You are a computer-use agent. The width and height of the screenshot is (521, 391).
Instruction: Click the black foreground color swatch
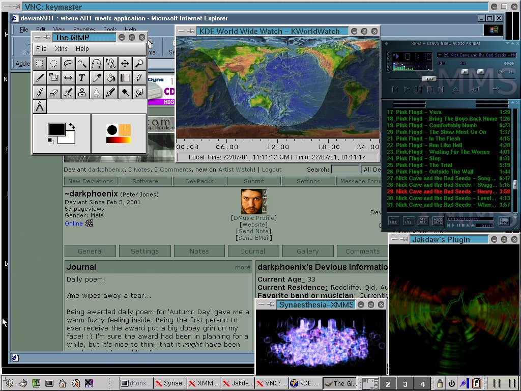click(56, 129)
